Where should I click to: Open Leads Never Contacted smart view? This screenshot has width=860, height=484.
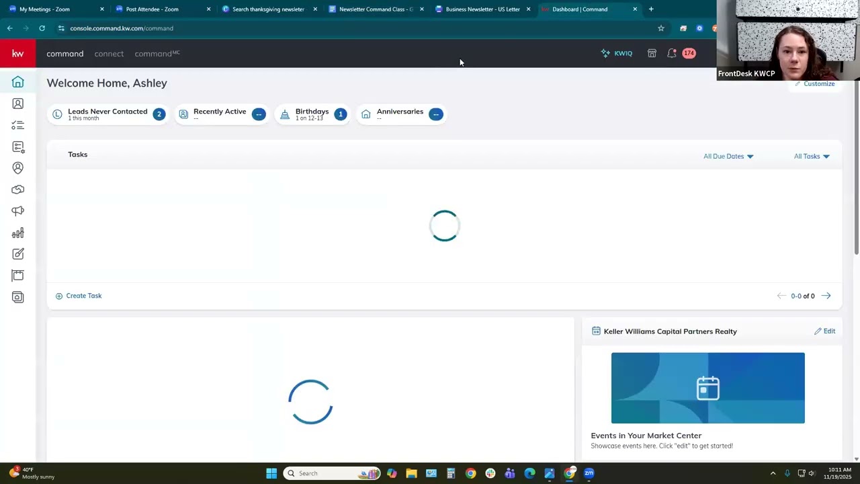pyautogui.click(x=108, y=114)
